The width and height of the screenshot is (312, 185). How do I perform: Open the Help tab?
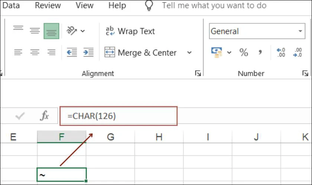tap(117, 5)
